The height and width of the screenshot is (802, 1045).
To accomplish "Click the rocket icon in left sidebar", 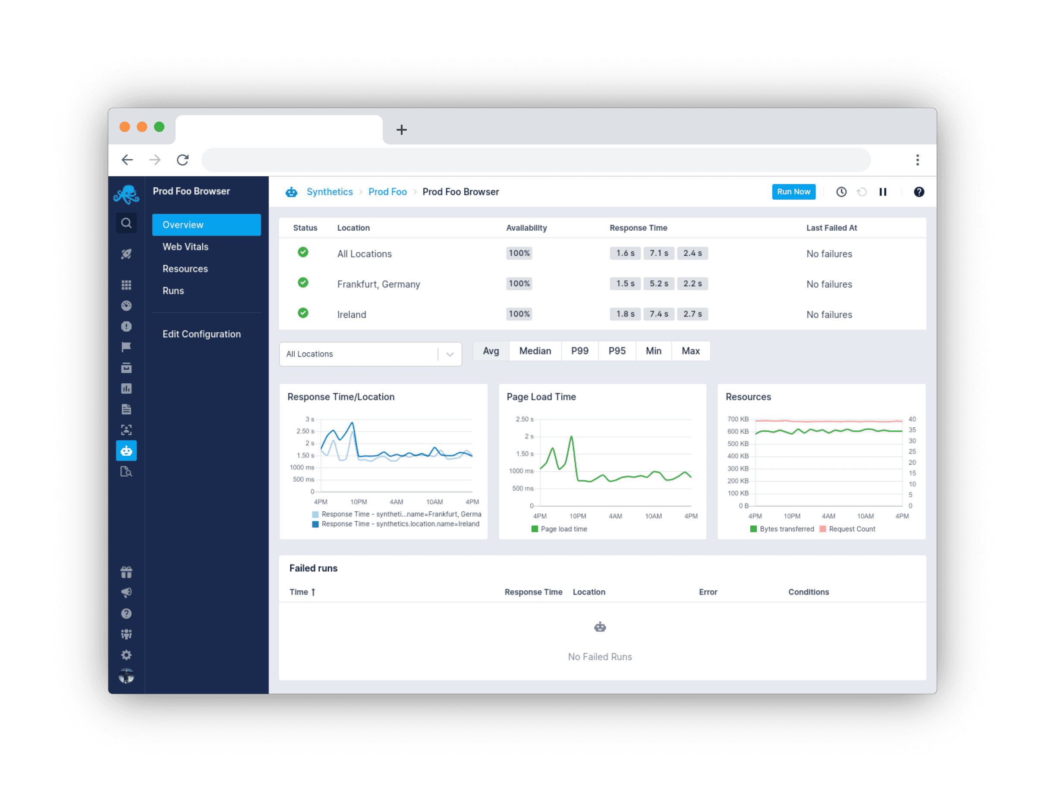I will pos(126,254).
